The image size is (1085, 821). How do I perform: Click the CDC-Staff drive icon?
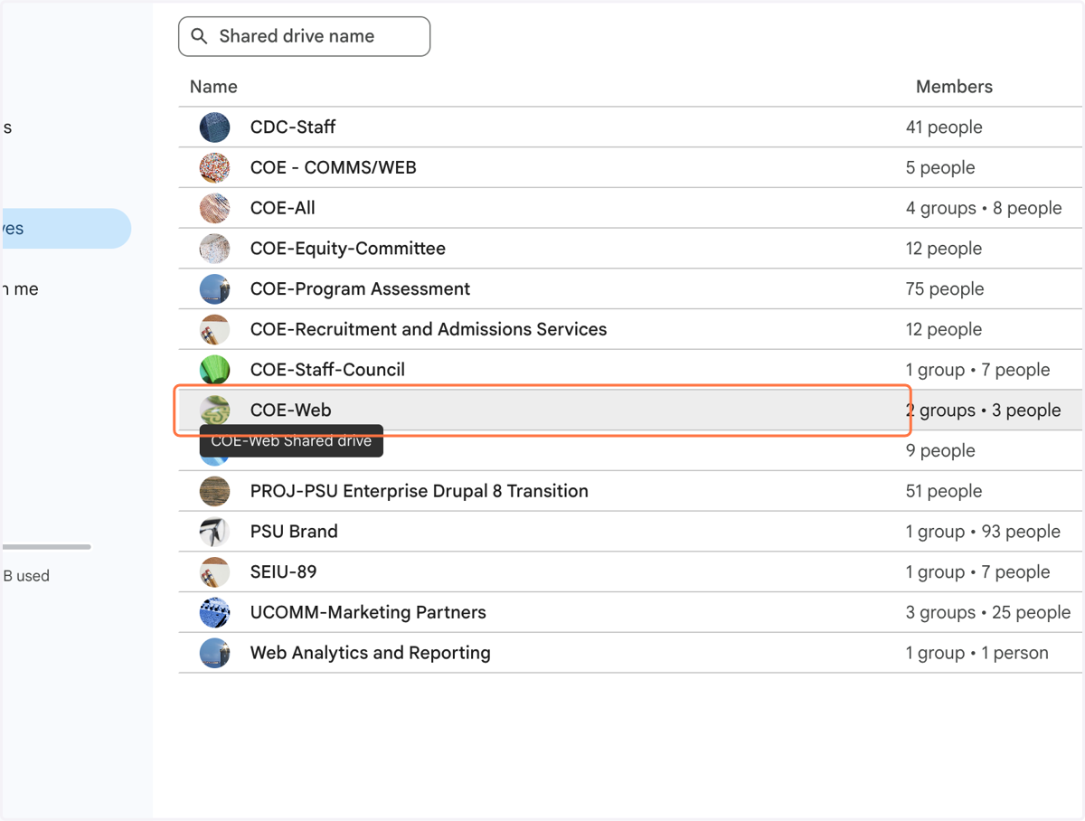coord(215,127)
